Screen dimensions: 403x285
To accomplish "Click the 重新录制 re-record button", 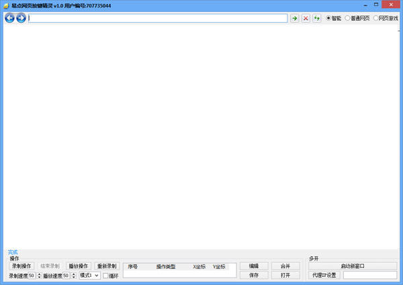I will coord(107,266).
